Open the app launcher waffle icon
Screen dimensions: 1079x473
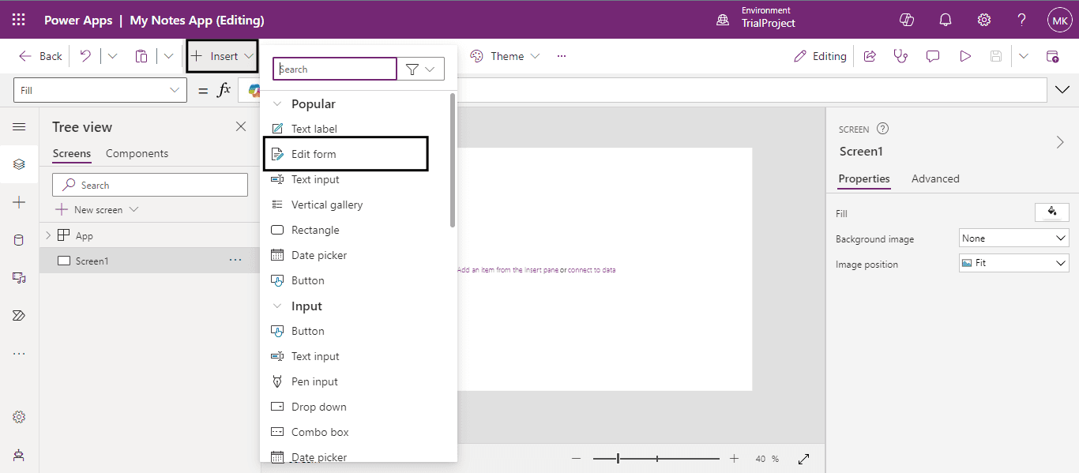point(19,20)
